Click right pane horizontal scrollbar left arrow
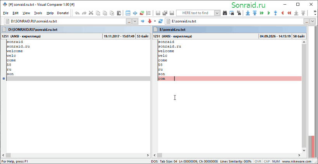318x164 pixels. [x=155, y=155]
